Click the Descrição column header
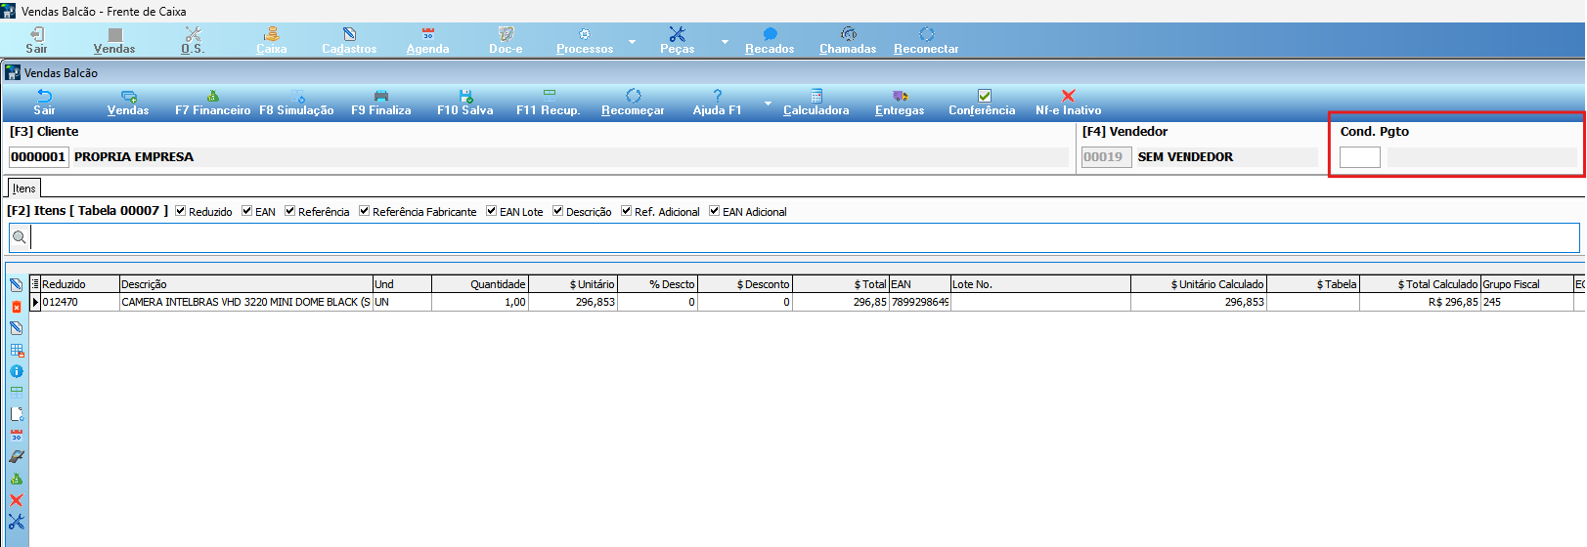This screenshot has height=547, width=1587. click(245, 284)
